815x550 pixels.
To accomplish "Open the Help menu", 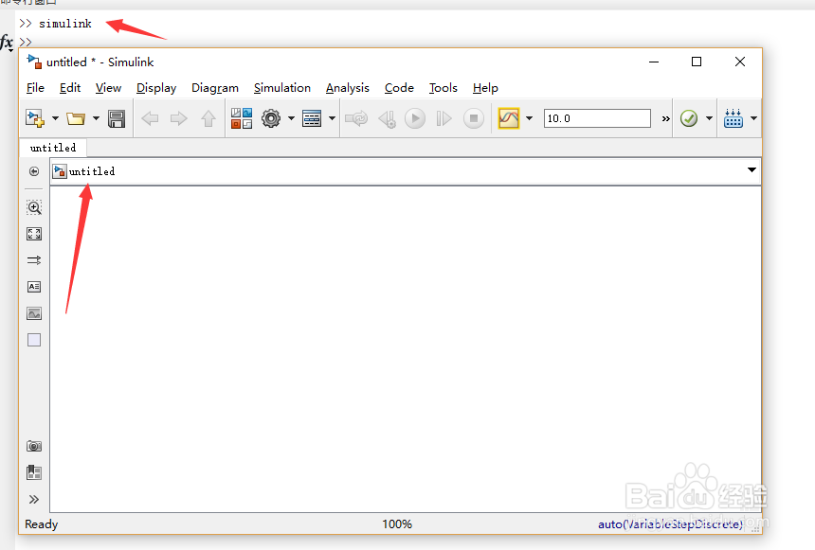I will click(485, 88).
